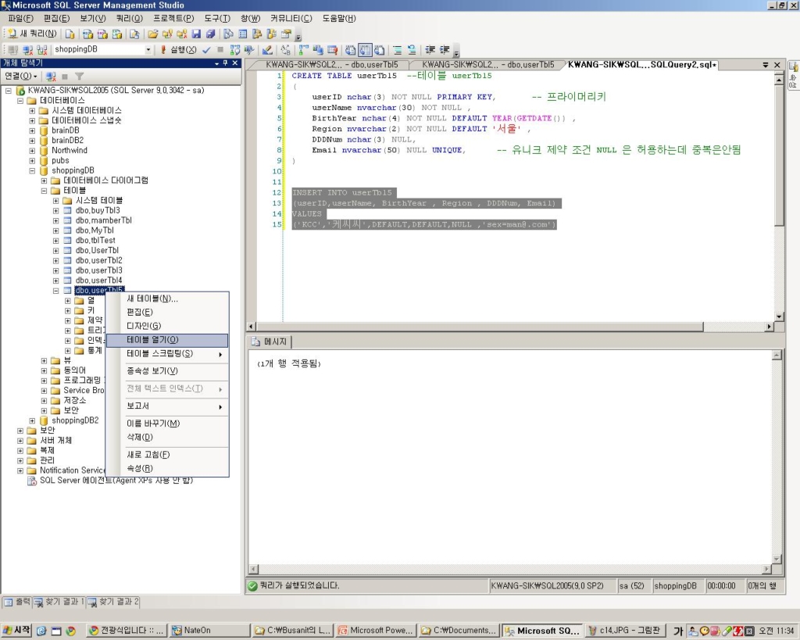Toggle Include Actual Execution Plan
The width and height of the screenshot is (800, 640).
click(x=304, y=49)
